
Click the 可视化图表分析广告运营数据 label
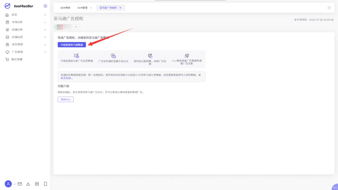(x=77, y=61)
